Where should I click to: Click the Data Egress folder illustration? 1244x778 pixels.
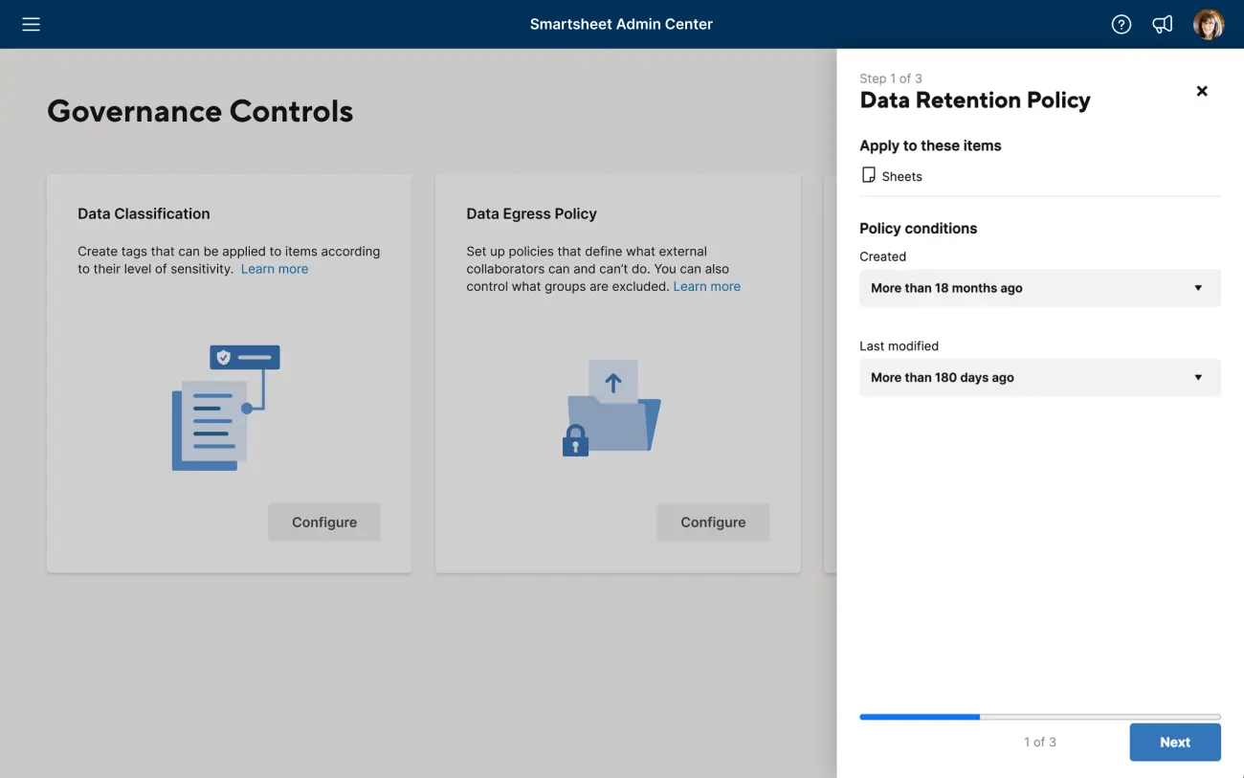612,408
